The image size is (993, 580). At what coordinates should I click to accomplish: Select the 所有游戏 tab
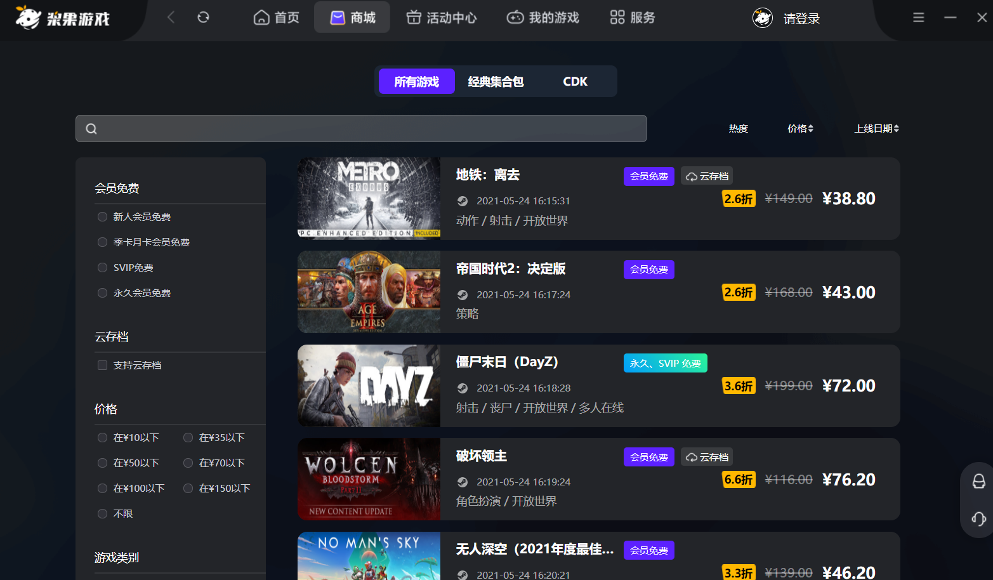pos(417,81)
